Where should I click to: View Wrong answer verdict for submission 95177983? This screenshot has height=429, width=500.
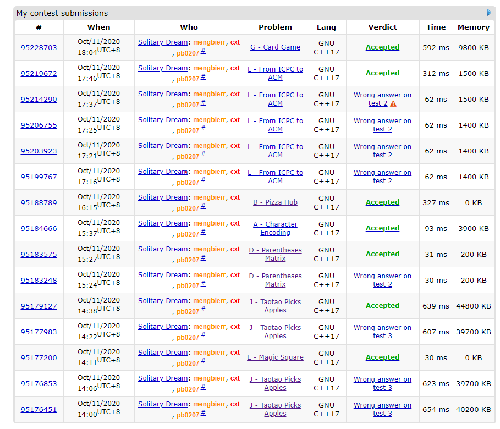pos(382,332)
